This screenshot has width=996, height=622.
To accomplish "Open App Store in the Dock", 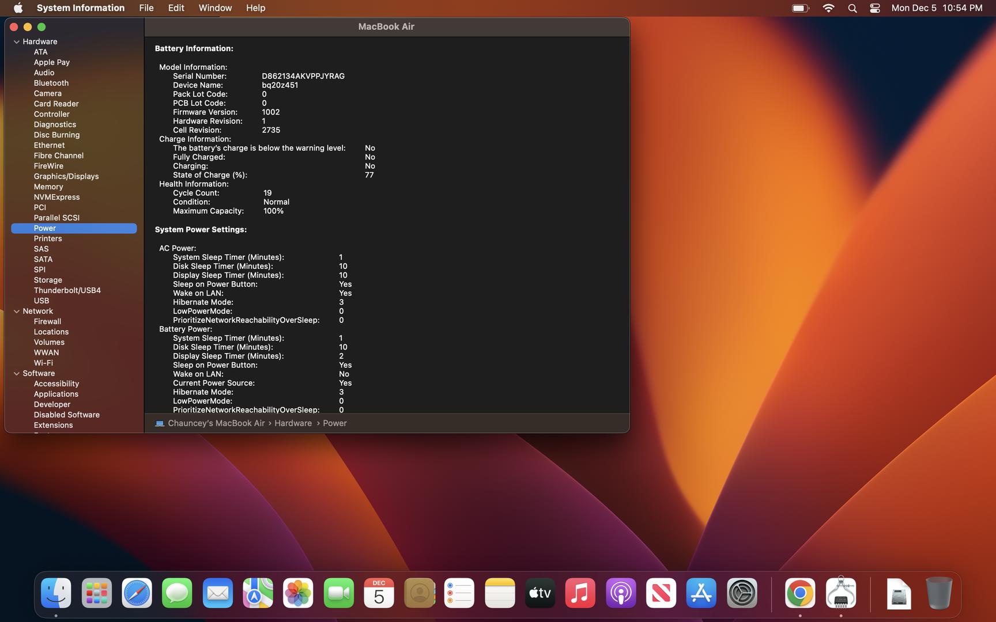I will click(701, 593).
